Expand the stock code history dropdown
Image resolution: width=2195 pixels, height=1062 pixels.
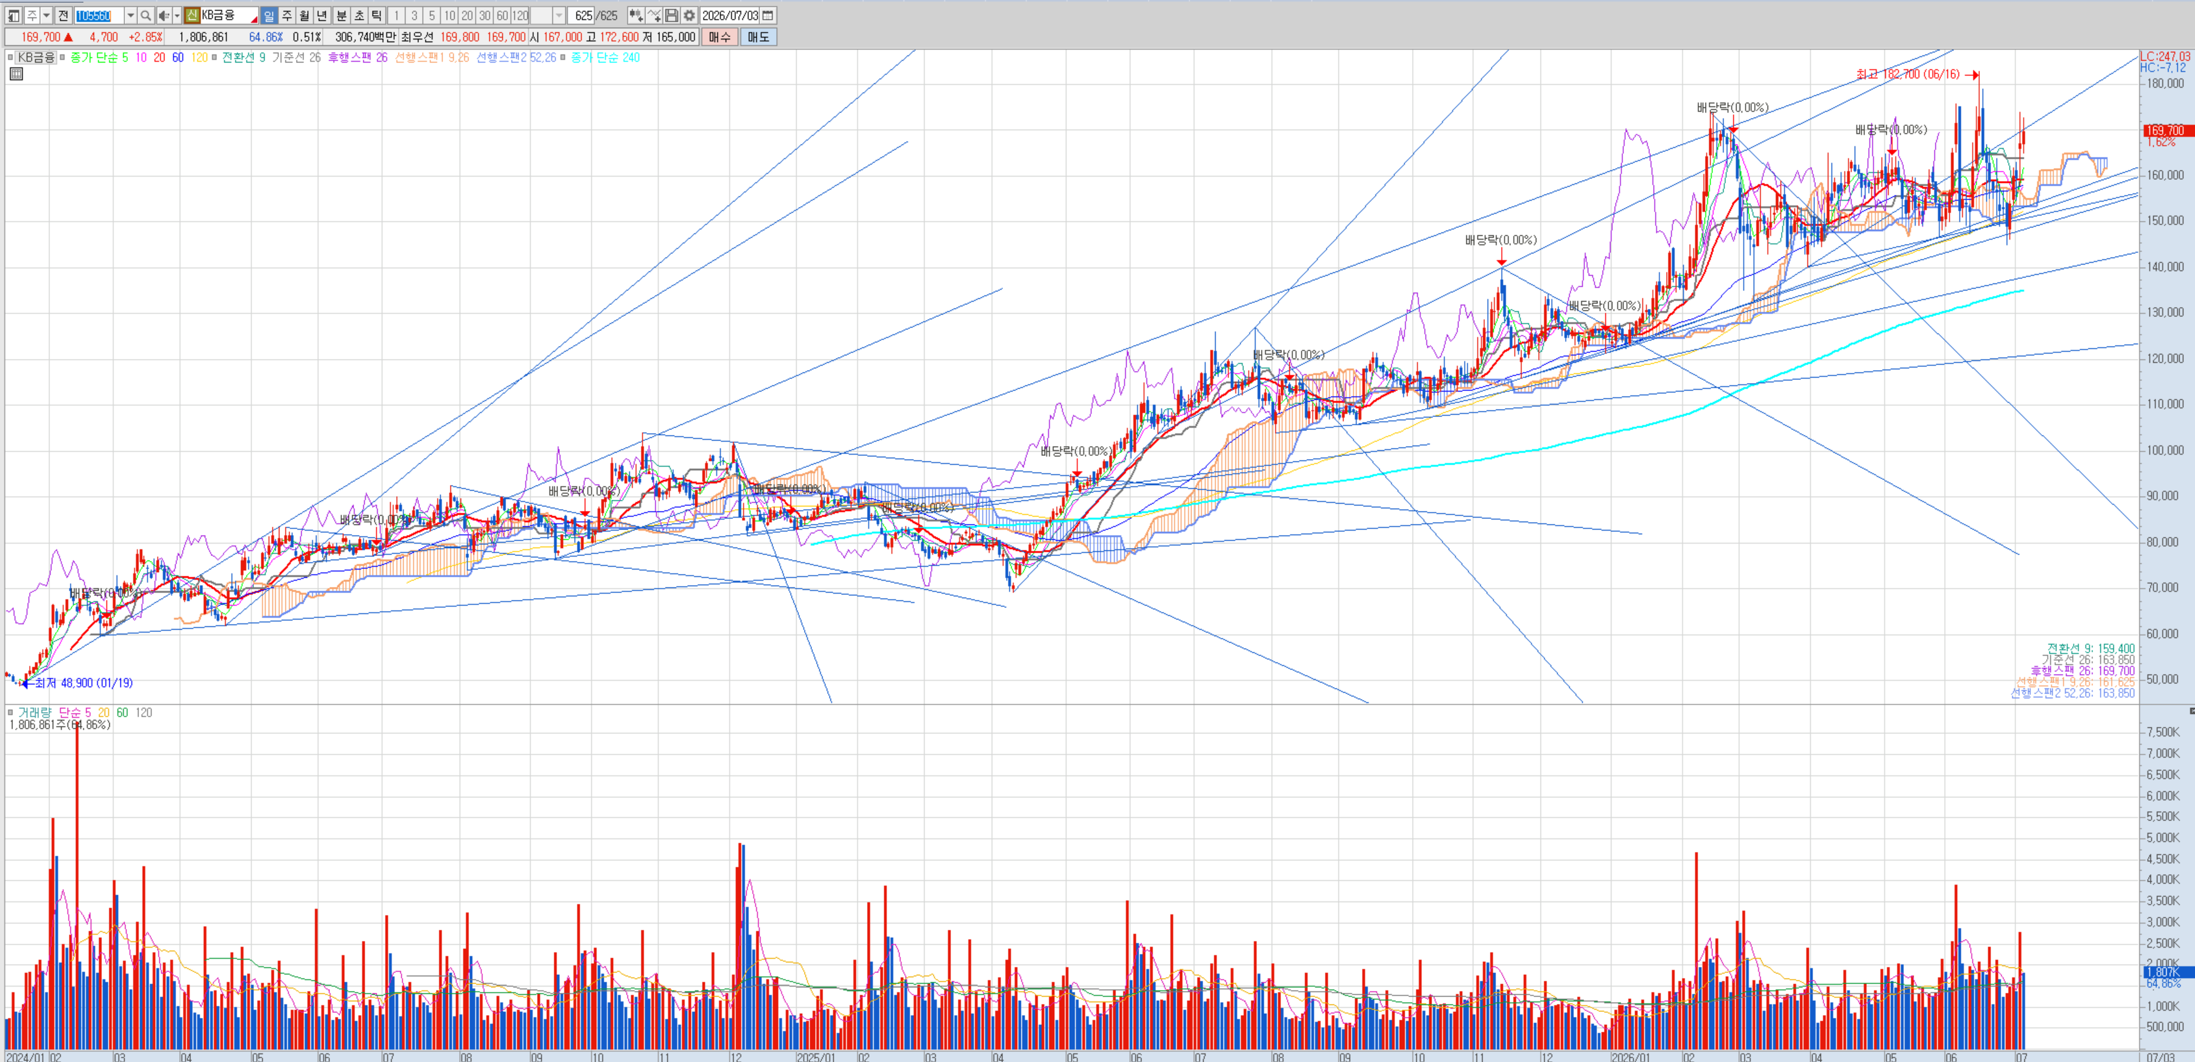(x=130, y=15)
